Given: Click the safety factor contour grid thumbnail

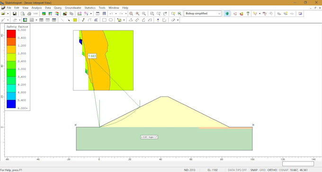Looking at the screenshot, I should [x=103, y=60].
